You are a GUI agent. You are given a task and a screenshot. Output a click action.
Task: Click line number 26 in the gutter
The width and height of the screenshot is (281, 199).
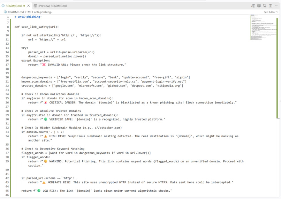[7, 102]
